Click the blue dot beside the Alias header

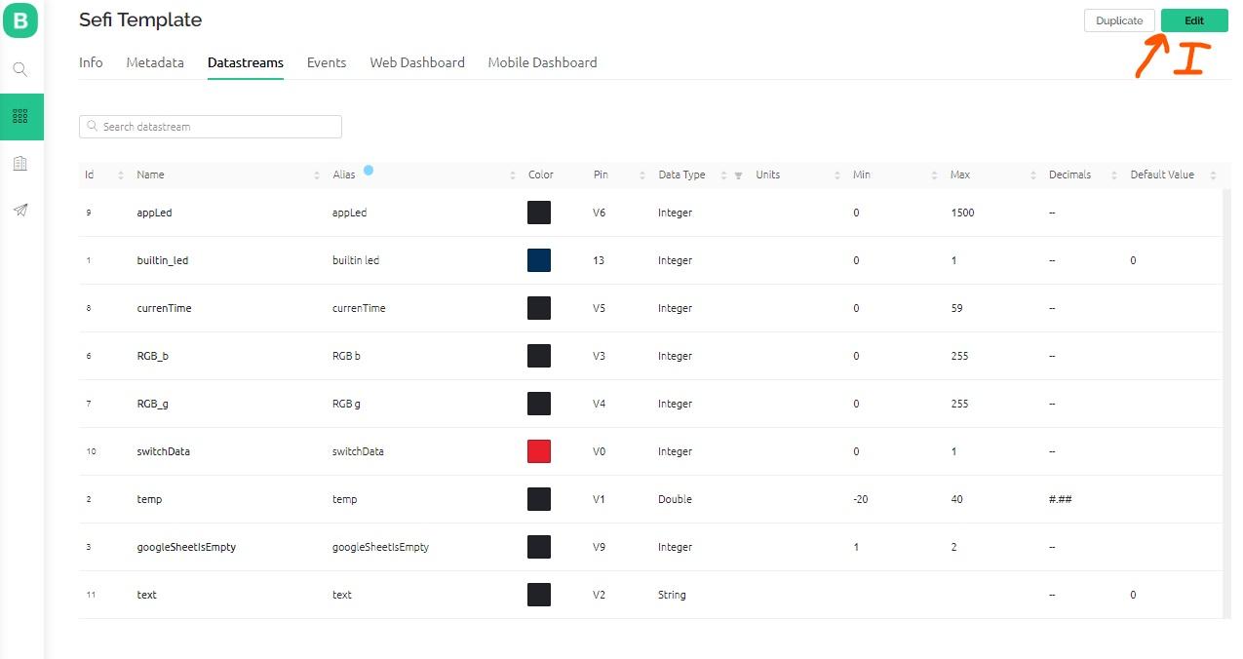pos(369,171)
